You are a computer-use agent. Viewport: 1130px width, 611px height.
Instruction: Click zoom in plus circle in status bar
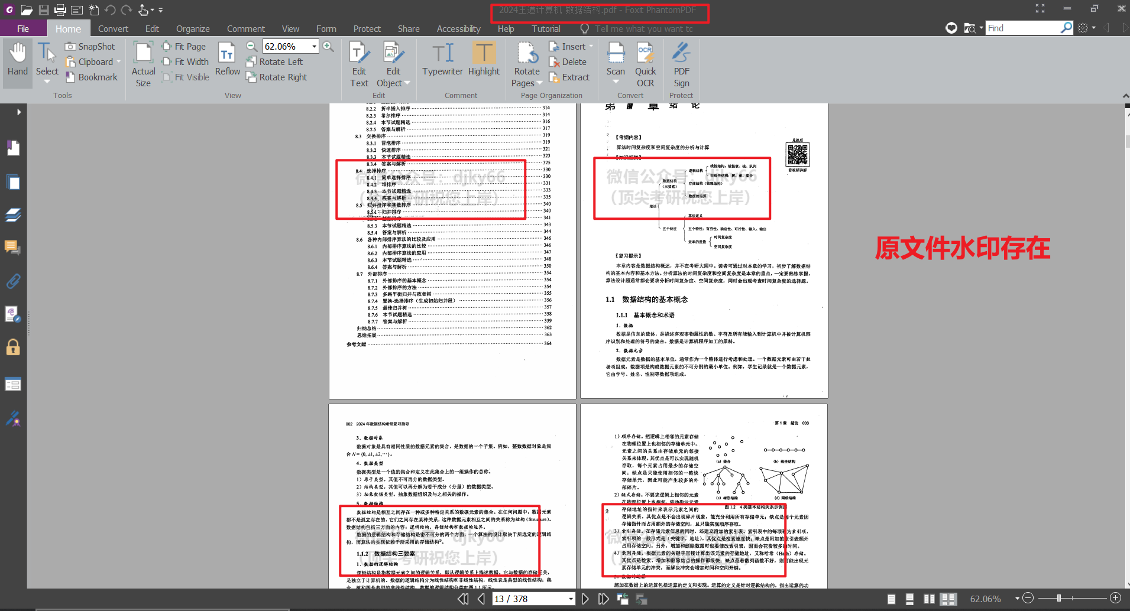tap(1115, 598)
